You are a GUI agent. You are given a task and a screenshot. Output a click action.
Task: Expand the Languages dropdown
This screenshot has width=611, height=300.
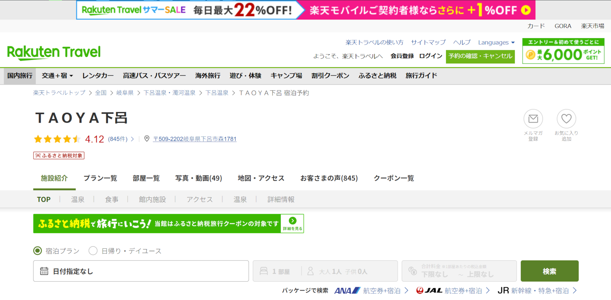[496, 42]
